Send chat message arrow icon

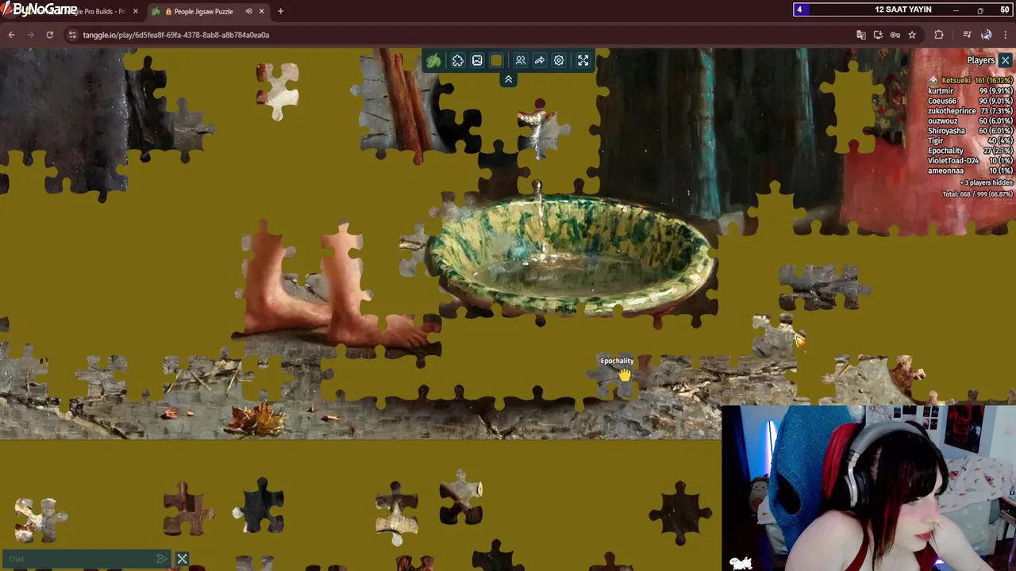(162, 559)
